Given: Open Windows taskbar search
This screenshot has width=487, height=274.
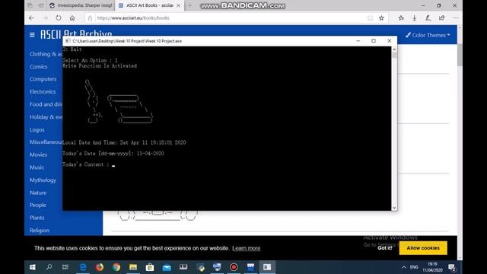Looking at the screenshot, I should [49, 267].
